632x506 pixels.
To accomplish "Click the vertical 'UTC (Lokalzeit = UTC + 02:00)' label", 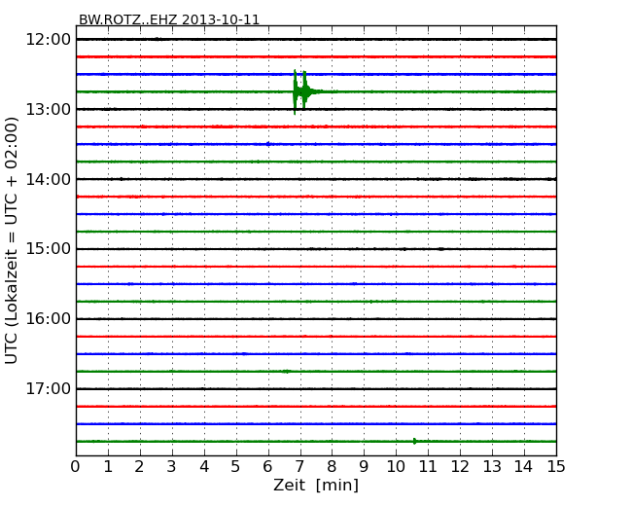I will tap(12, 240).
